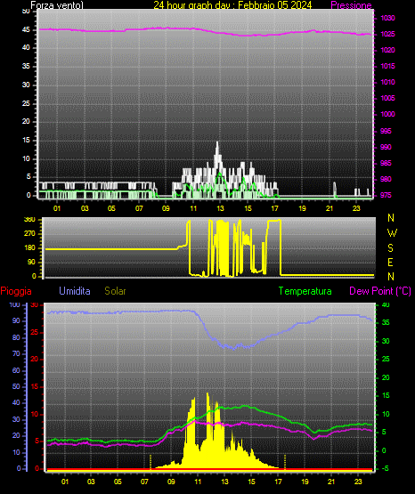Click the wind speed peak near hour 13
Screen dimensions: 415x494
(217, 143)
